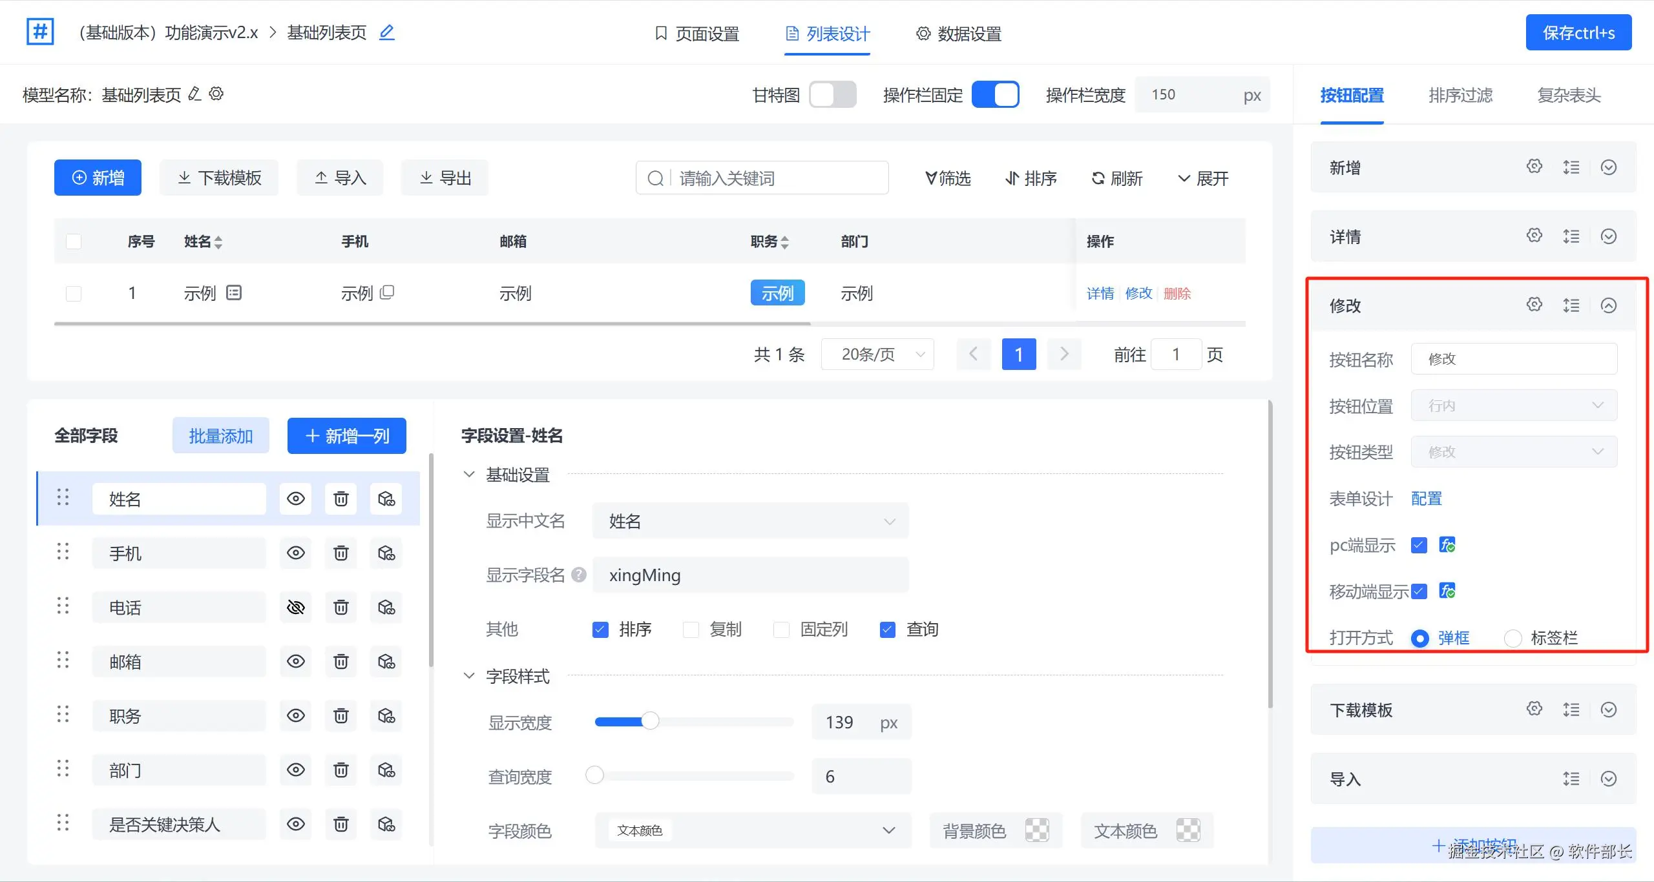1654x882 pixels.
Task: Show the hidden 电话 field via eye icon
Action: click(x=295, y=608)
